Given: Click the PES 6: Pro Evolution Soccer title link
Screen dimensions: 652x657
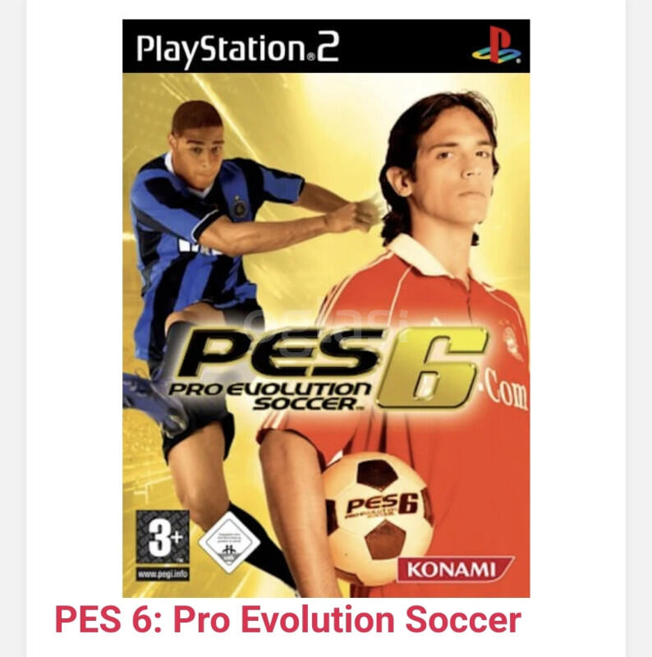Looking at the screenshot, I should [288, 620].
